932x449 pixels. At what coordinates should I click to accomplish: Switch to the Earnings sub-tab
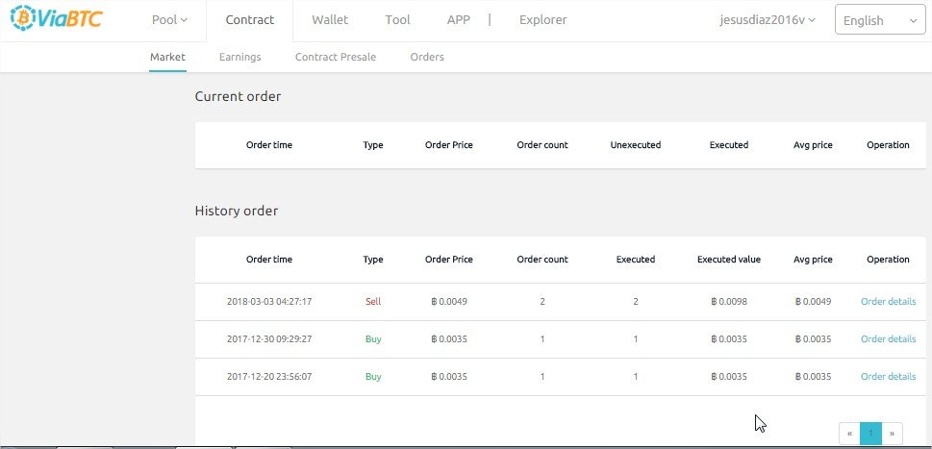click(240, 57)
